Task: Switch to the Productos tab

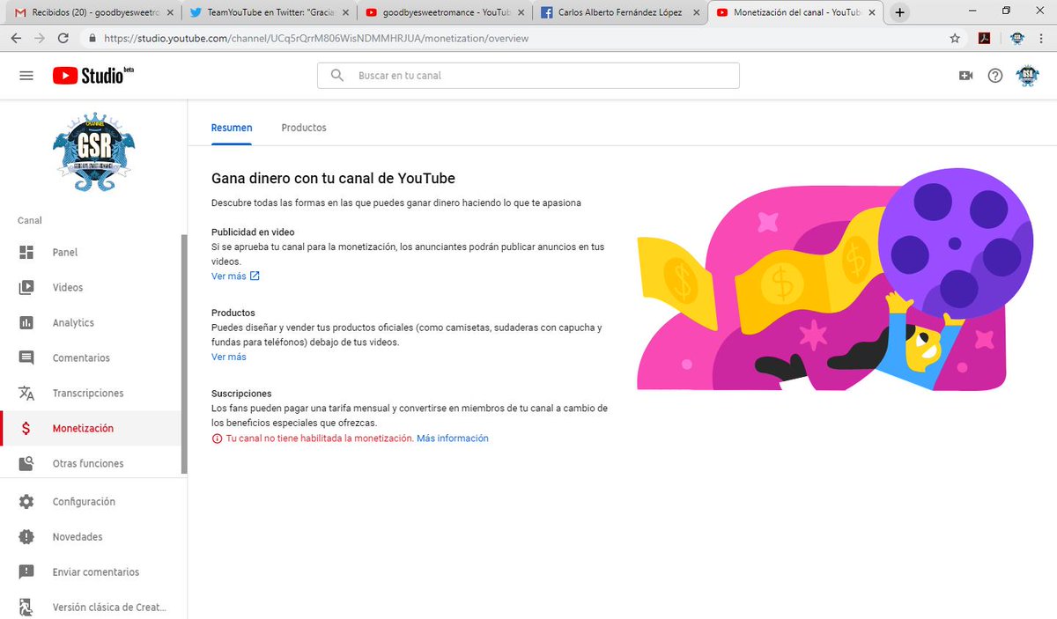Action: click(304, 128)
